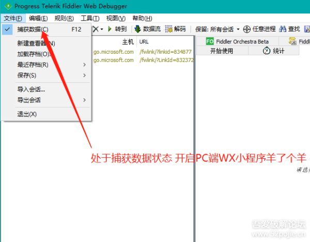The height and width of the screenshot is (242, 310).
Task: Open the 编辑(E) menu
Action: click(x=38, y=19)
